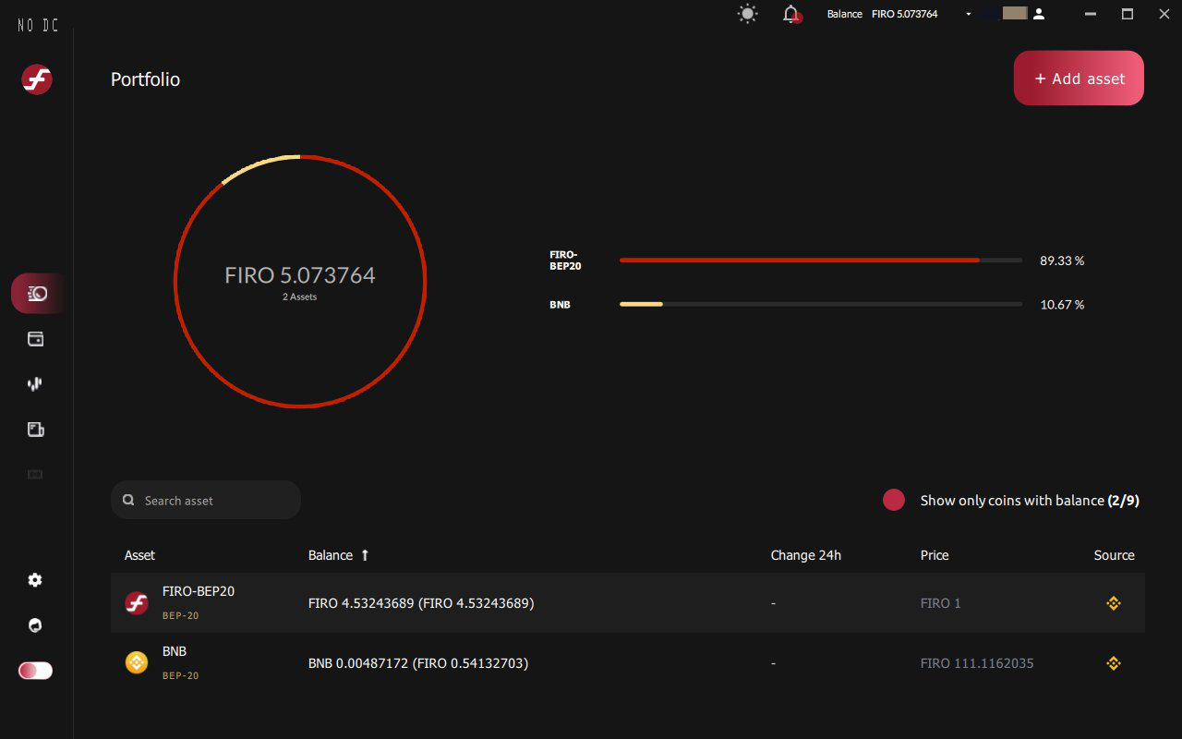This screenshot has width=1182, height=739.
Task: Maximize the application window
Action: pyautogui.click(x=1128, y=14)
